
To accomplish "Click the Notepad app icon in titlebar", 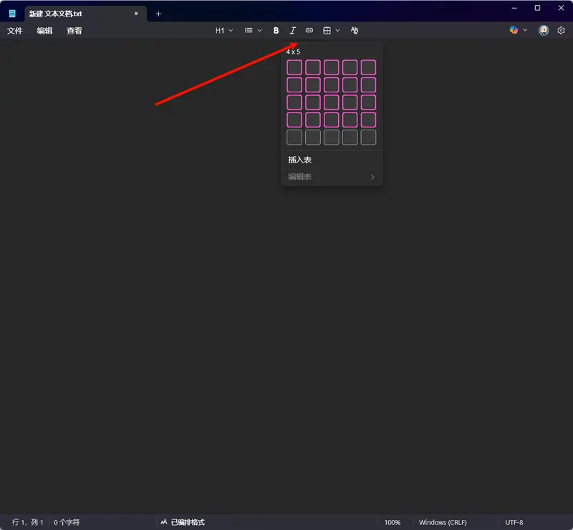I will click(11, 13).
